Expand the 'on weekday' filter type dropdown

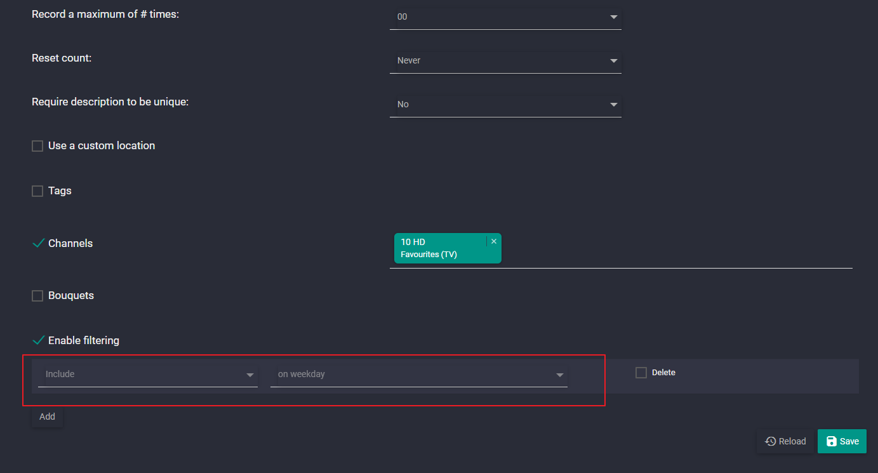coord(419,375)
